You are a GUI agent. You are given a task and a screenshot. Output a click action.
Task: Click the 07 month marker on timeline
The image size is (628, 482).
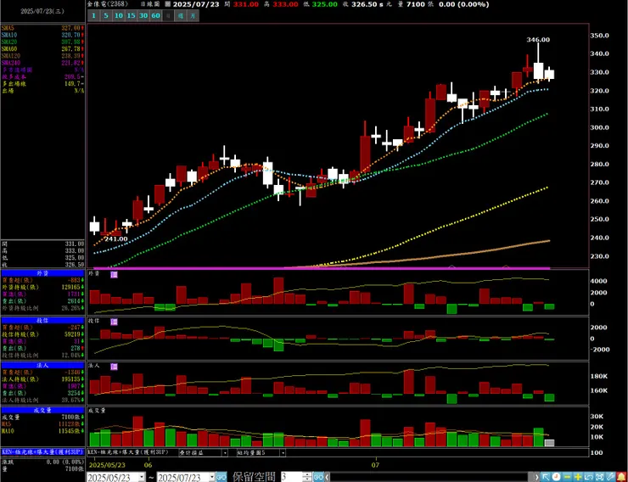pyautogui.click(x=375, y=465)
